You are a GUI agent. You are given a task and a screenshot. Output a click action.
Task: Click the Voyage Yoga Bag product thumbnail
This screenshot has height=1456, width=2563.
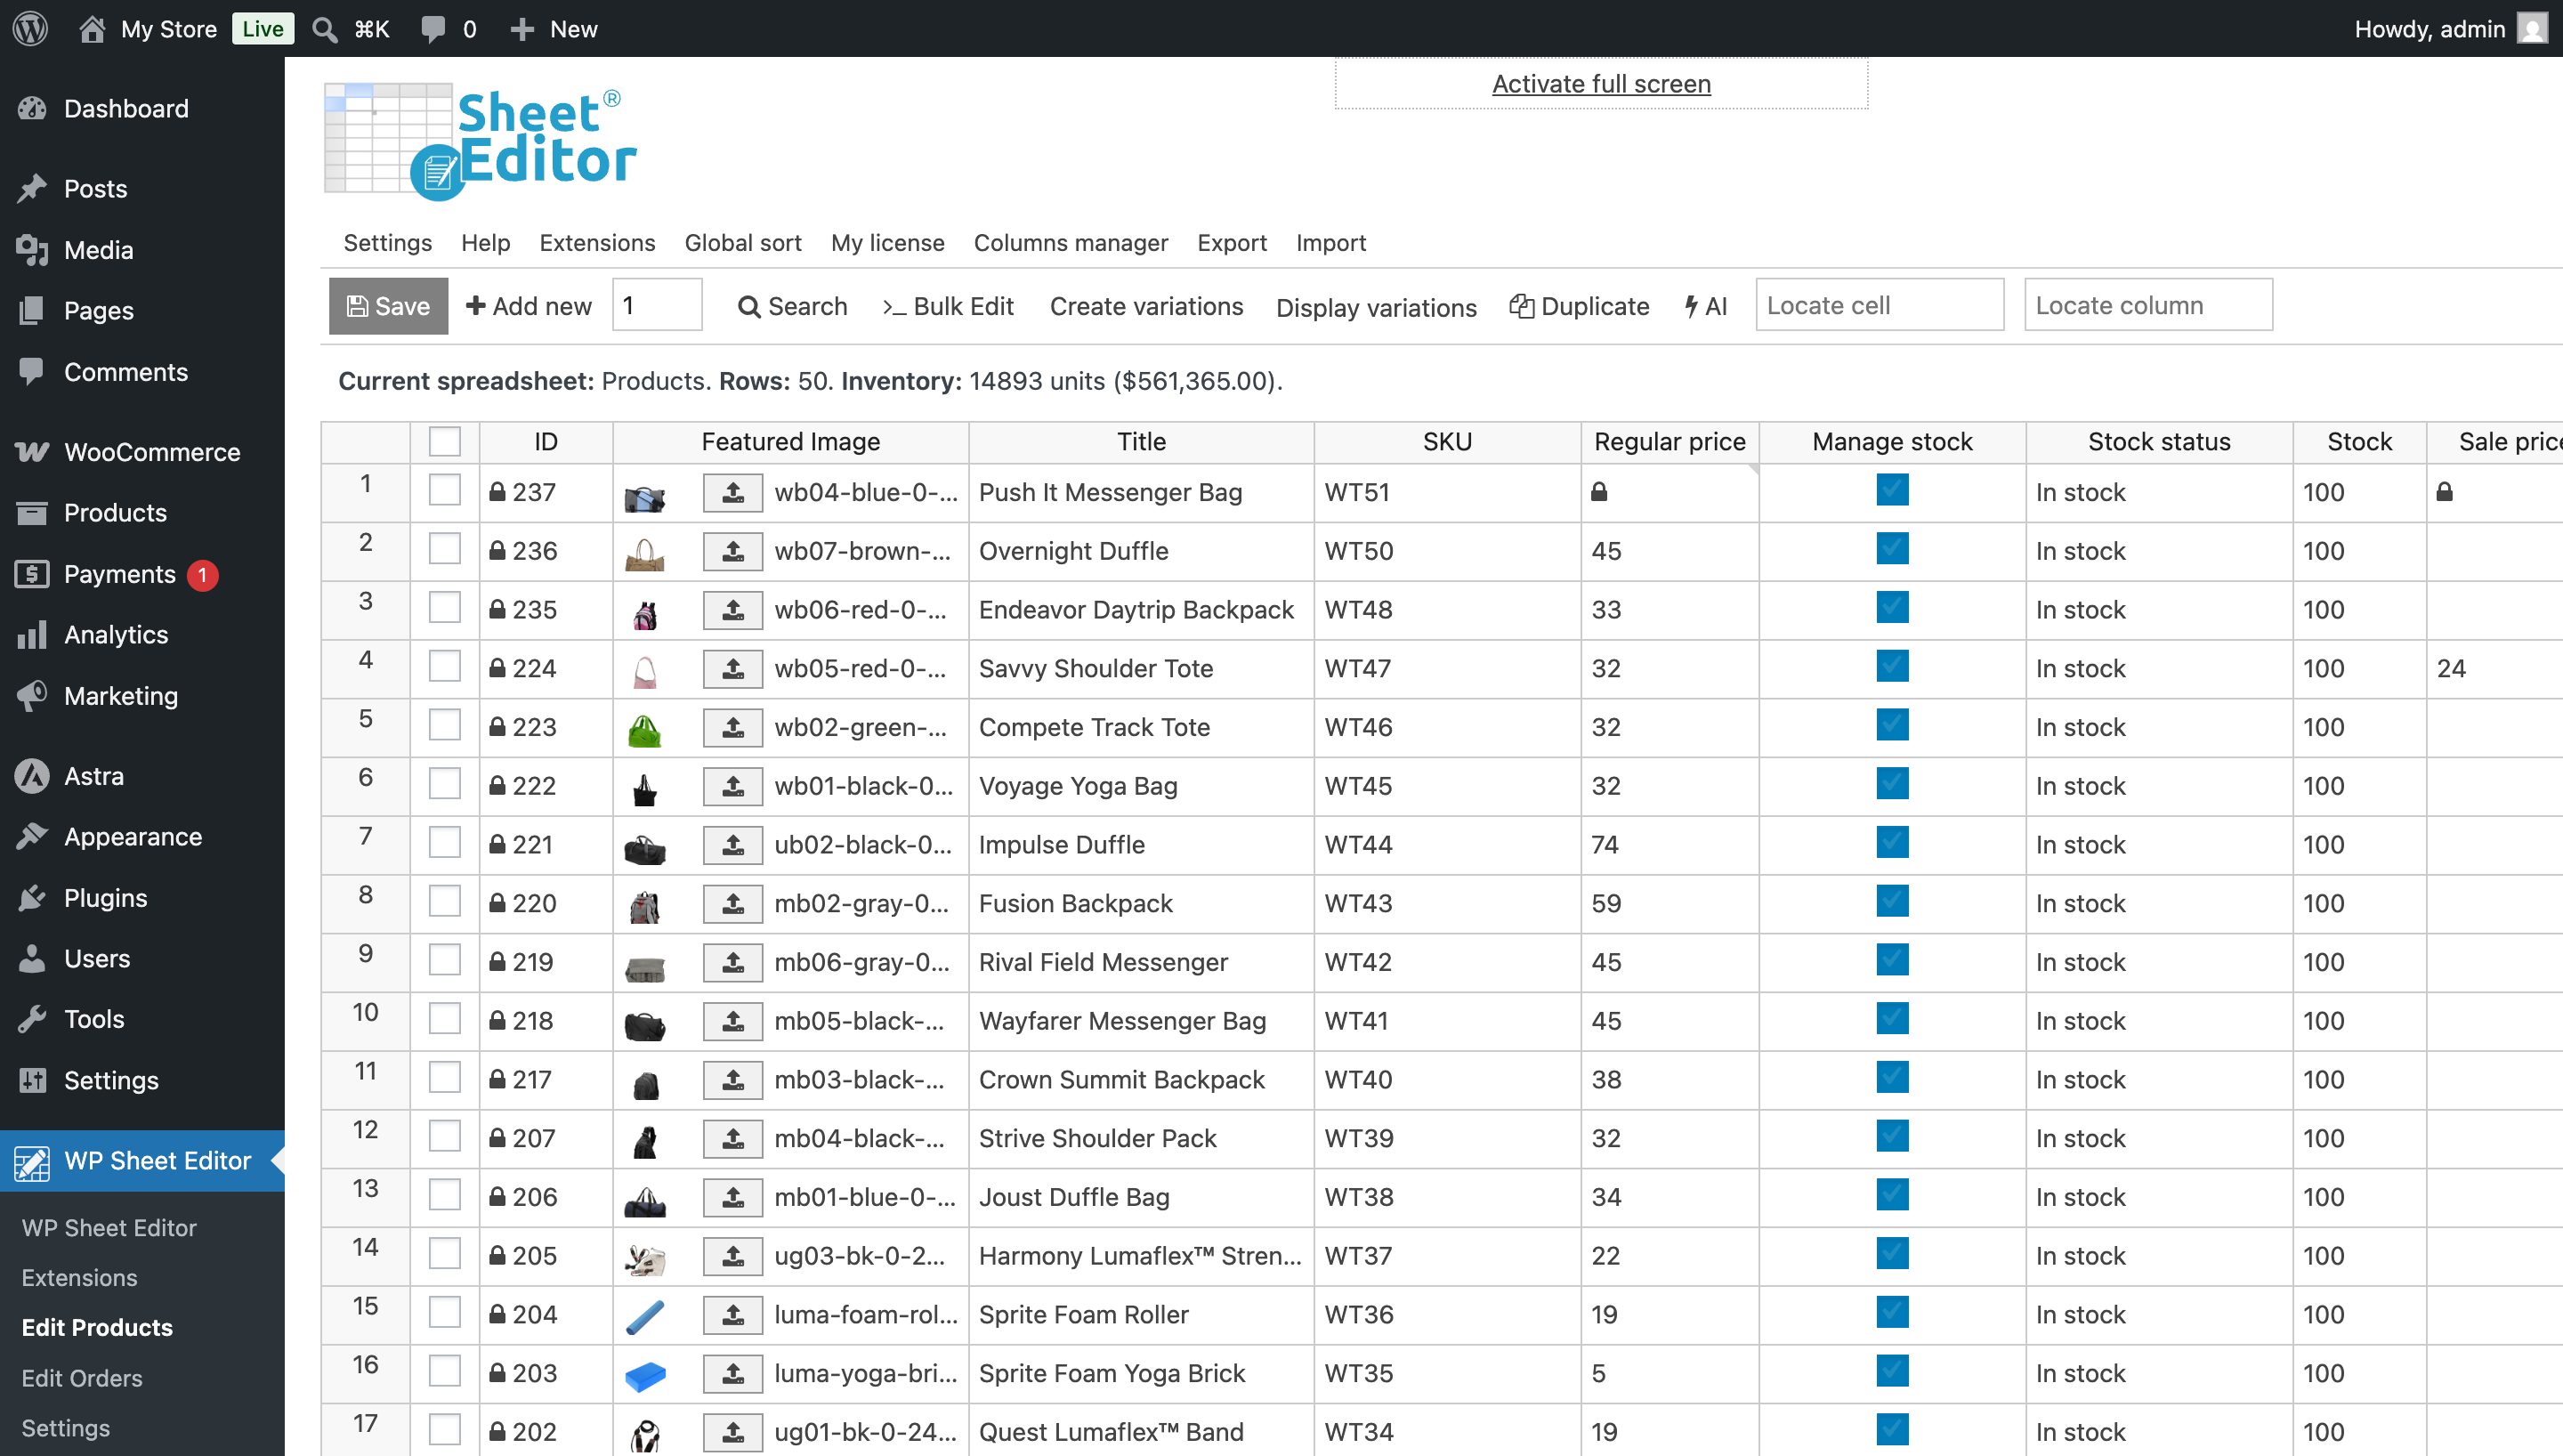[x=644, y=790]
